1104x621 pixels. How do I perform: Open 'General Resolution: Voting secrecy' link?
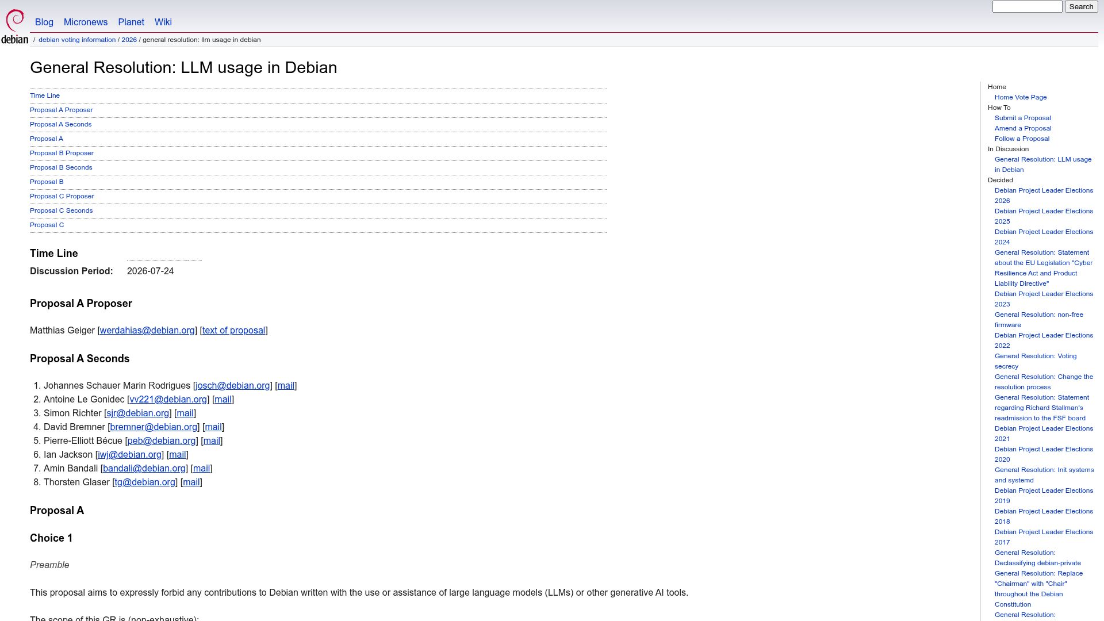(1036, 361)
